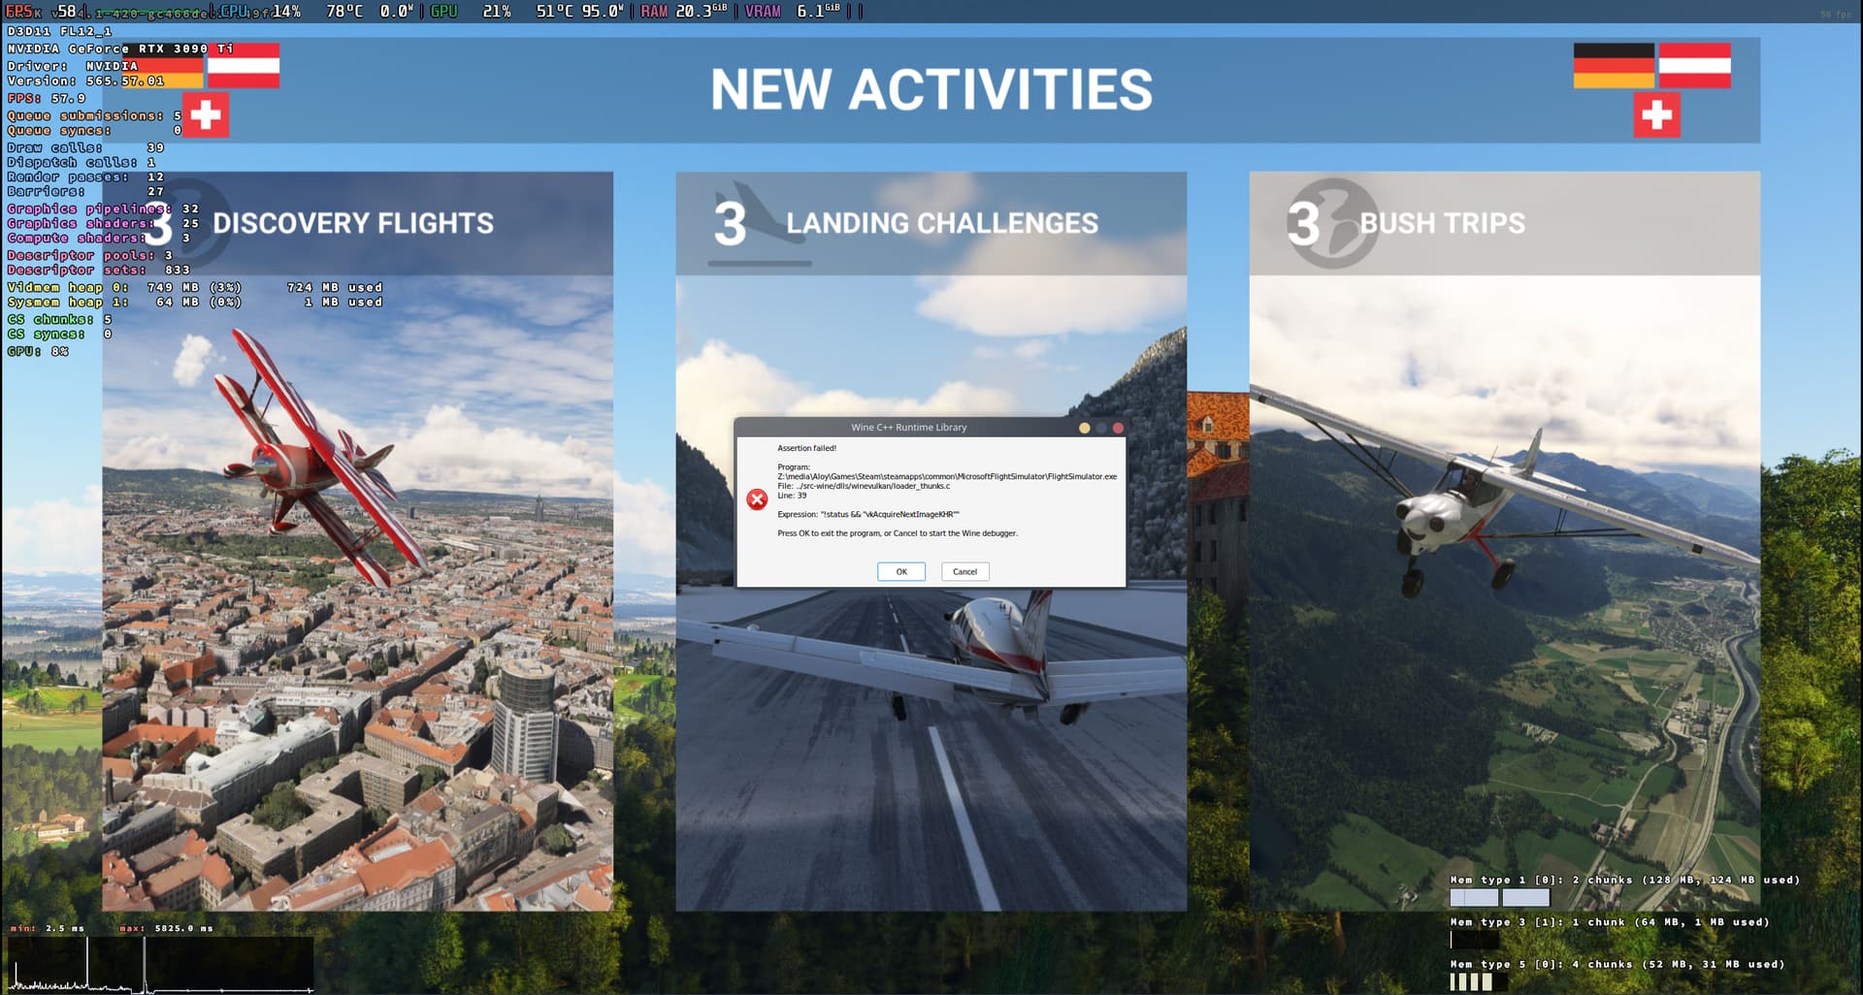
Task: Select the Landing Challenges card title
Action: pyautogui.click(x=942, y=224)
